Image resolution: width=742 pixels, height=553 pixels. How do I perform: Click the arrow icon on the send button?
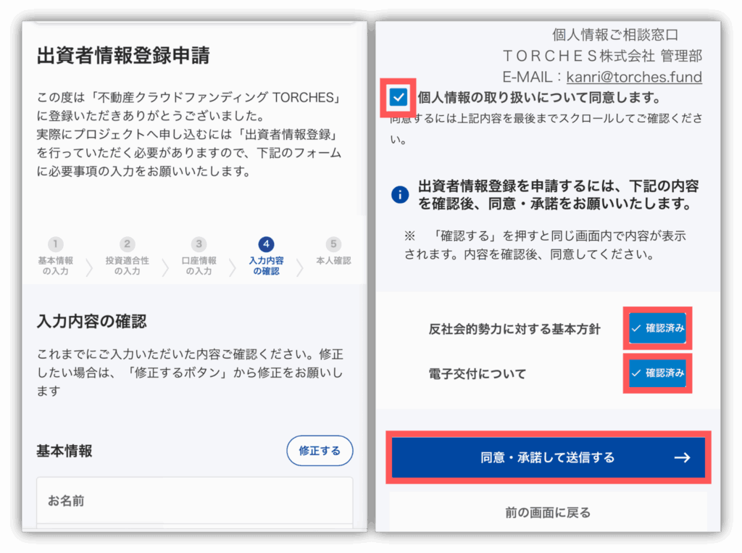(x=682, y=457)
